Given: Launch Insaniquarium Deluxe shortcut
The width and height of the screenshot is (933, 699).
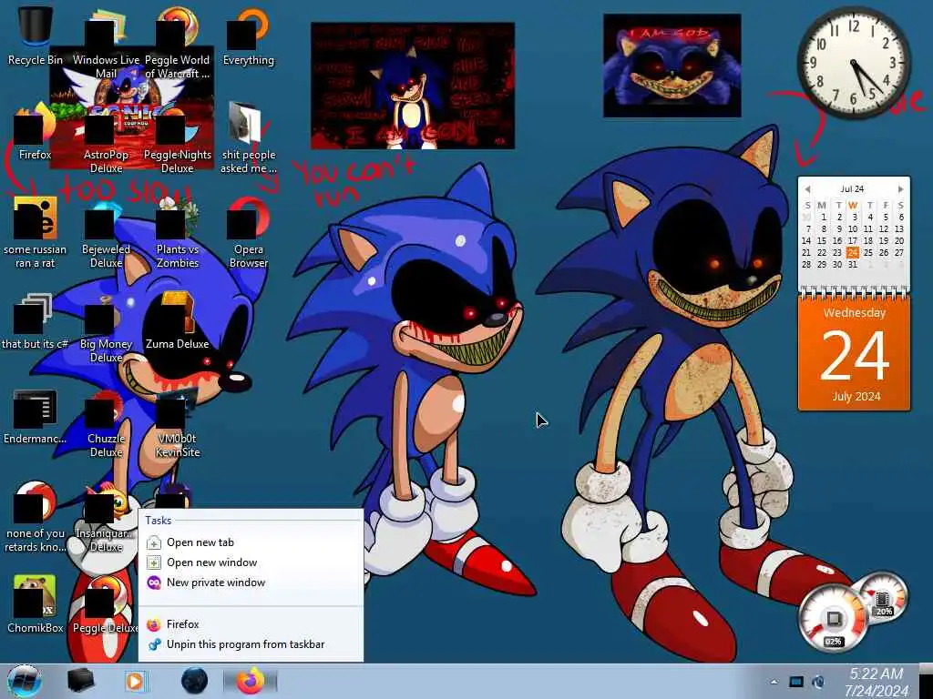Looking at the screenshot, I should [106, 517].
